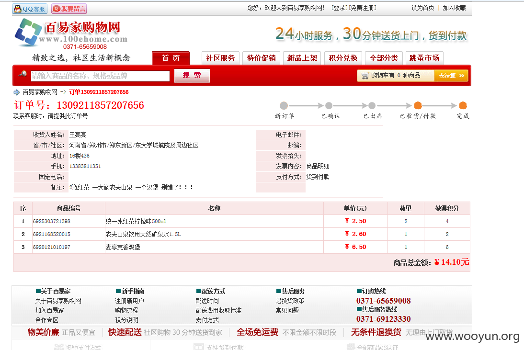
Task: Open 合作专区 footer link
Action: point(47,320)
